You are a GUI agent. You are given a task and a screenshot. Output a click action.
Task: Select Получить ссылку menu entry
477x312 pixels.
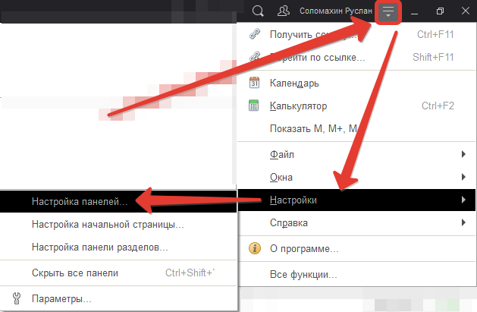356,34
